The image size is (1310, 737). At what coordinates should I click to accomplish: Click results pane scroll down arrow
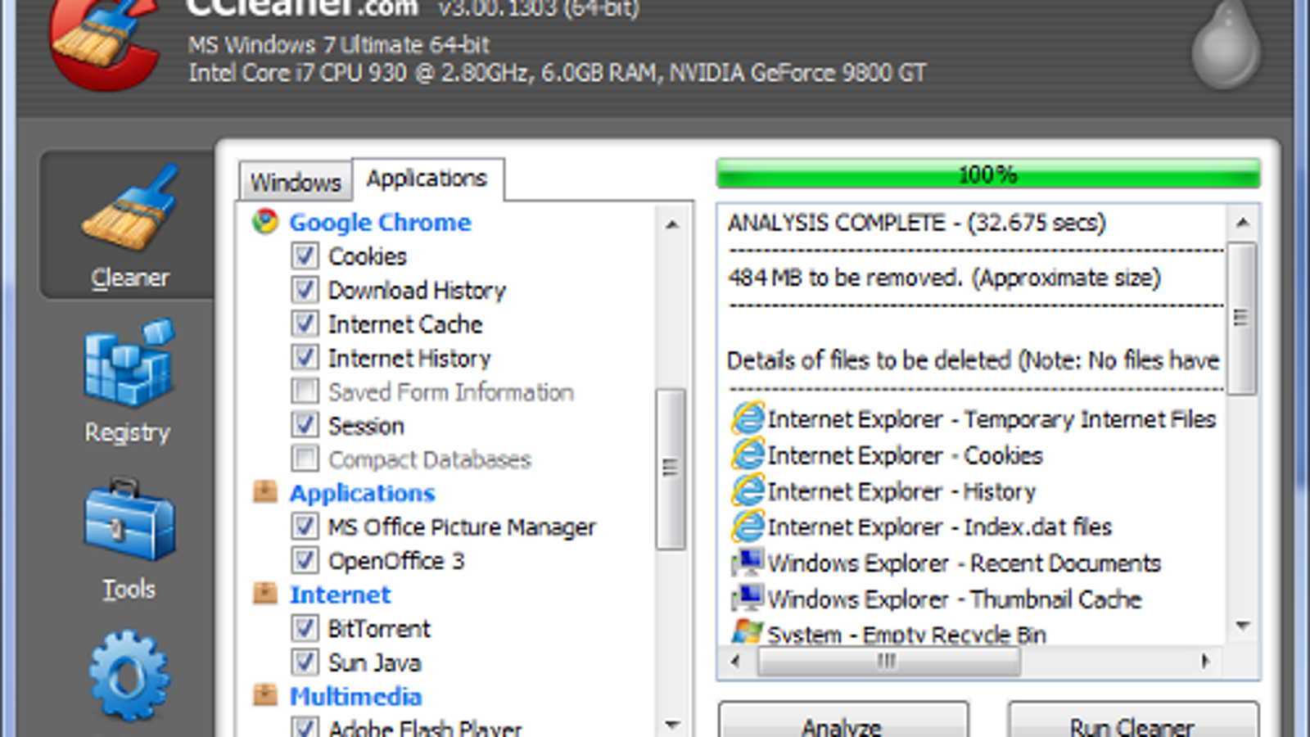click(x=1242, y=626)
